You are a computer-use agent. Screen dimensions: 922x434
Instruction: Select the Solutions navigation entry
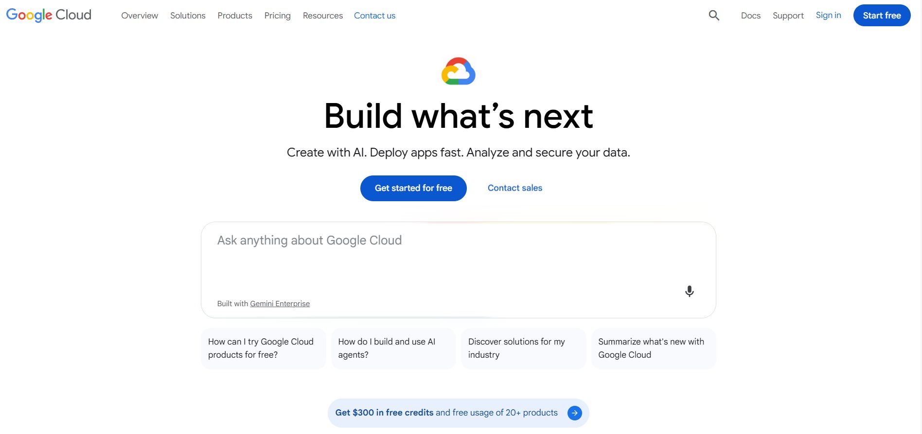tap(188, 16)
